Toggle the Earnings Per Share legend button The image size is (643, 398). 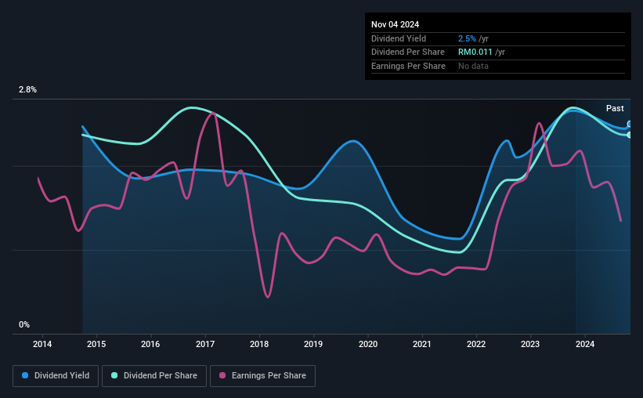pyautogui.click(x=262, y=375)
